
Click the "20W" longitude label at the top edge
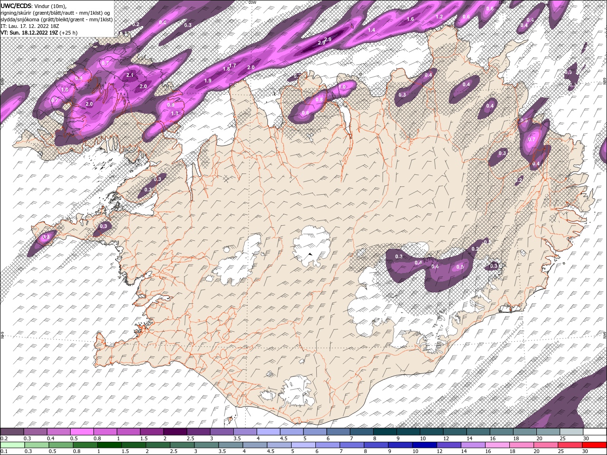pos(252,2)
